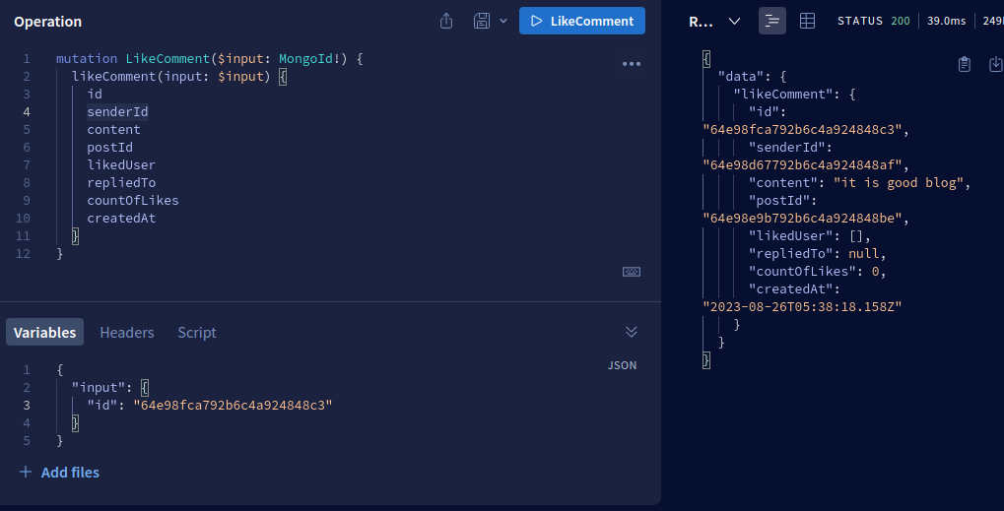The height and width of the screenshot is (511, 1004).
Task: Click the likedUser field on line 7
Action: click(x=121, y=165)
